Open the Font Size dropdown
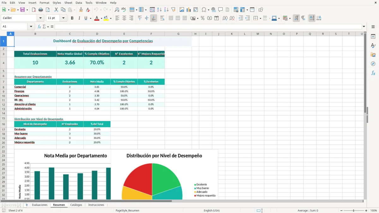 (x=63, y=18)
